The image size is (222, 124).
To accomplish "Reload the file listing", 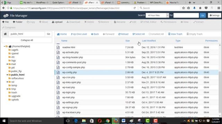I will point(123,34).
